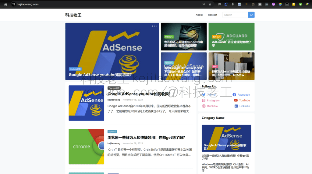Select the active white carousel dot
The image size is (312, 174).
153,26
